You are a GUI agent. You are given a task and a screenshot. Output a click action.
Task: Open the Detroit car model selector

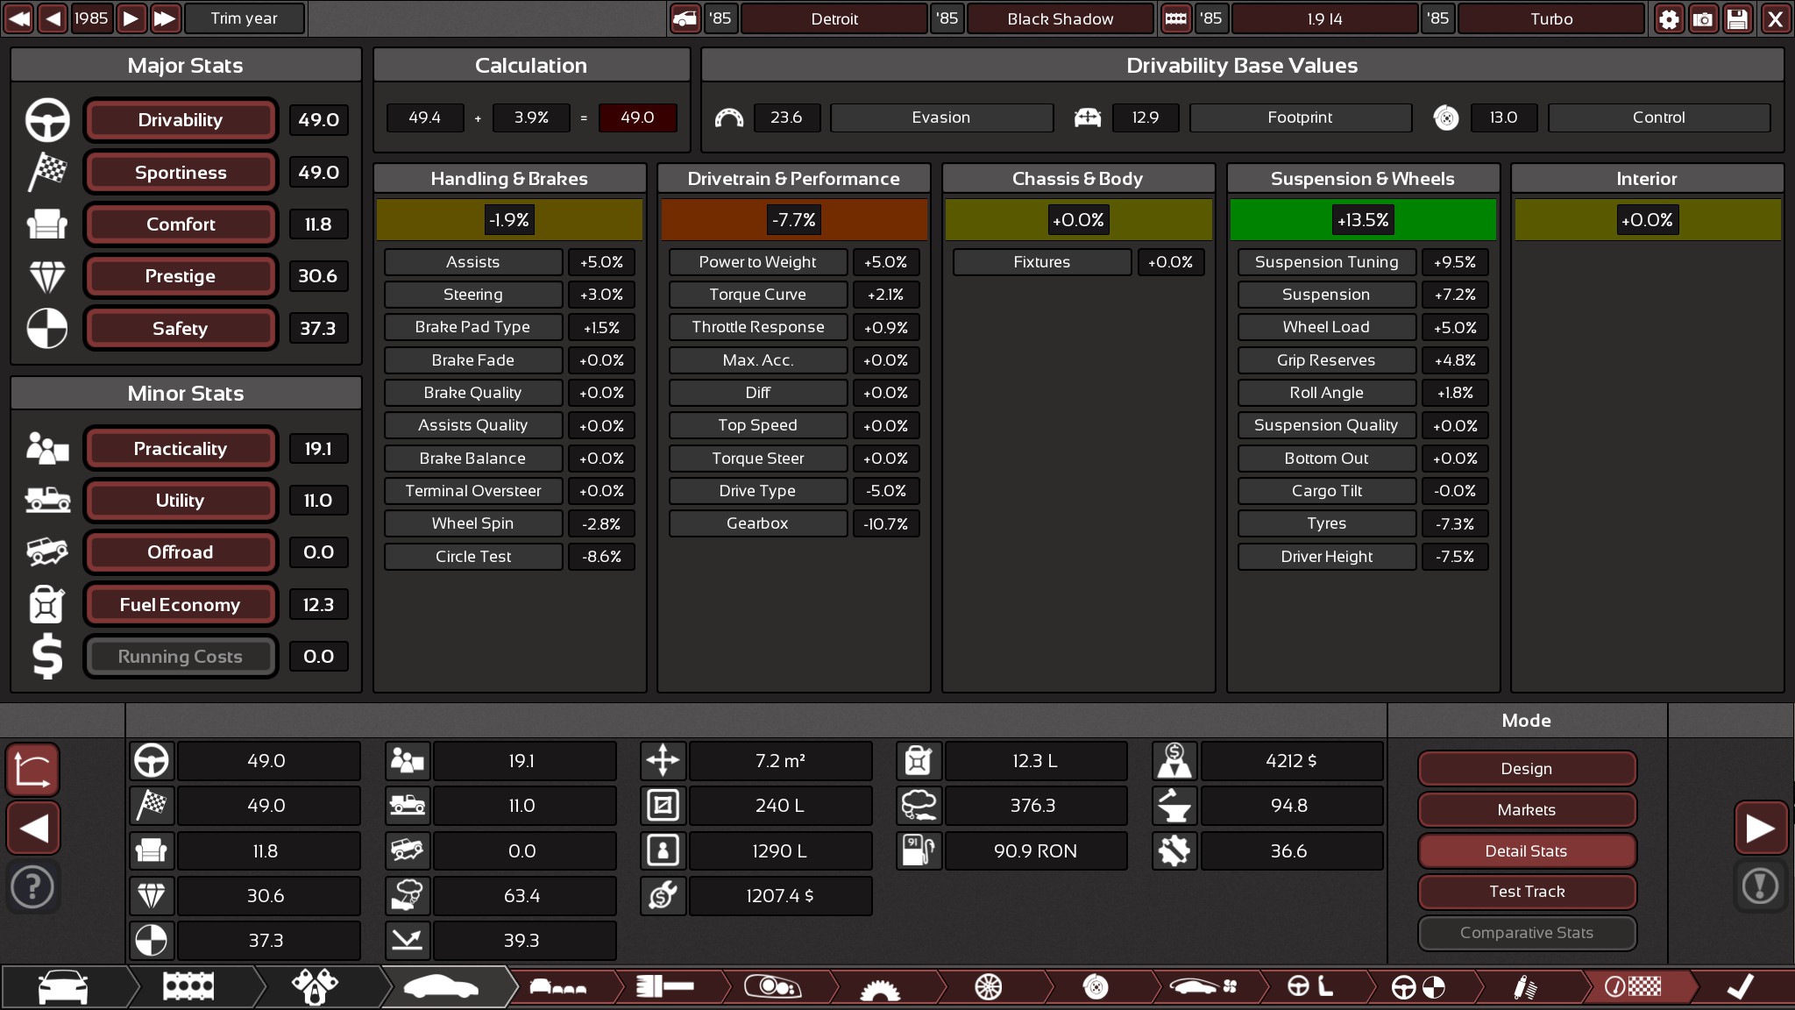click(834, 18)
